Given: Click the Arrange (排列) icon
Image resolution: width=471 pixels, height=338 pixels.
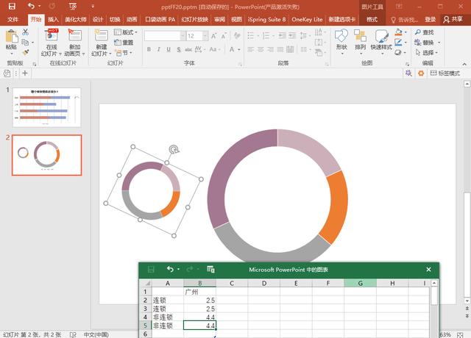Looking at the screenshot, I should [x=361, y=40].
